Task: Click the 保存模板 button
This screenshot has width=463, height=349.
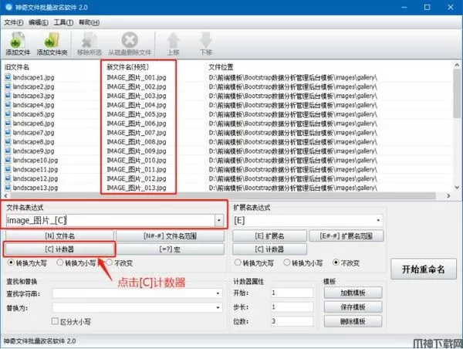Action: (353, 307)
